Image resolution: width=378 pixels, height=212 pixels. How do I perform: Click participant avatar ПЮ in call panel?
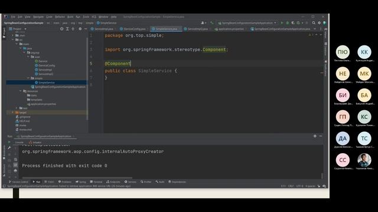(343, 52)
